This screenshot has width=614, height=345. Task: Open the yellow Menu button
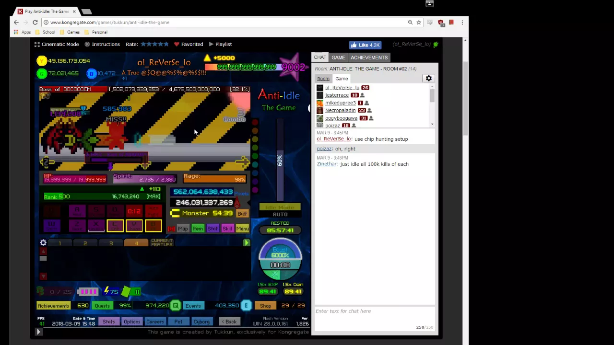[242, 229]
